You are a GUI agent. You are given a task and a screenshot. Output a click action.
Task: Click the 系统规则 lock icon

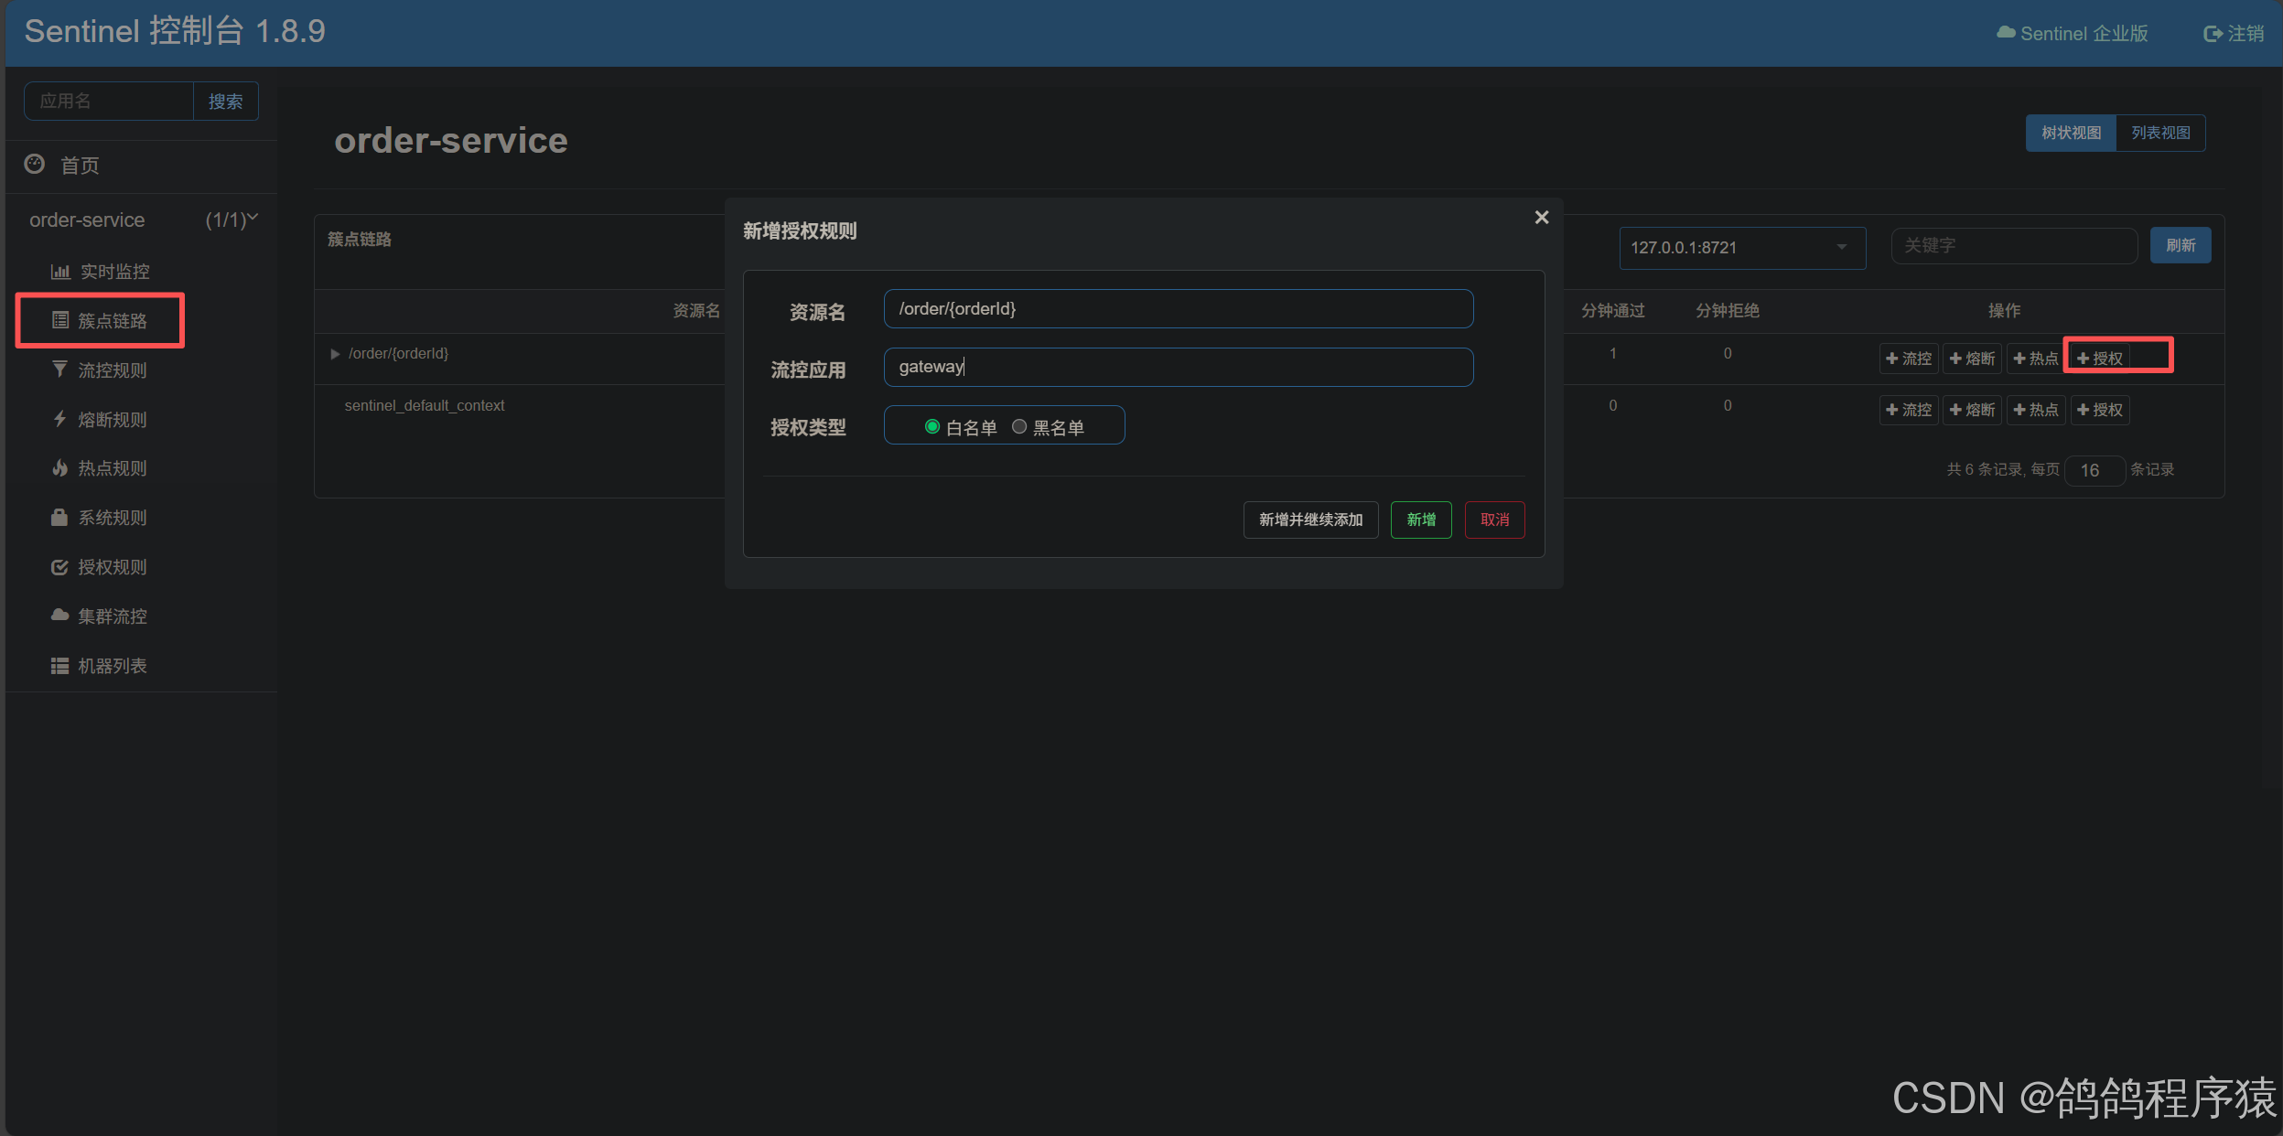click(59, 518)
